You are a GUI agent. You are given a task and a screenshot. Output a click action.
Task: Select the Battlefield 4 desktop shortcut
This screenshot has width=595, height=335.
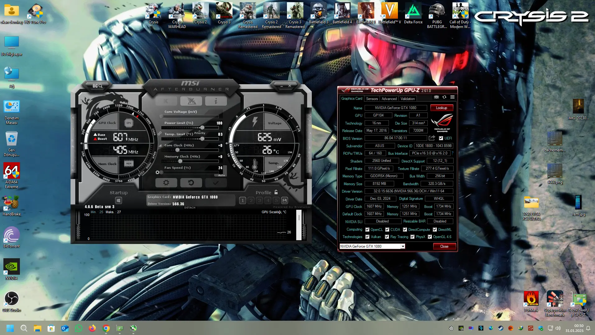point(342,13)
